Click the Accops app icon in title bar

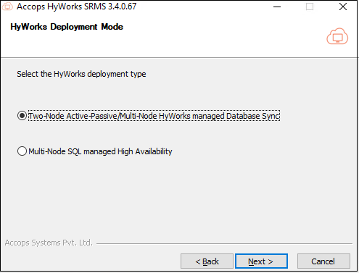click(x=7, y=7)
